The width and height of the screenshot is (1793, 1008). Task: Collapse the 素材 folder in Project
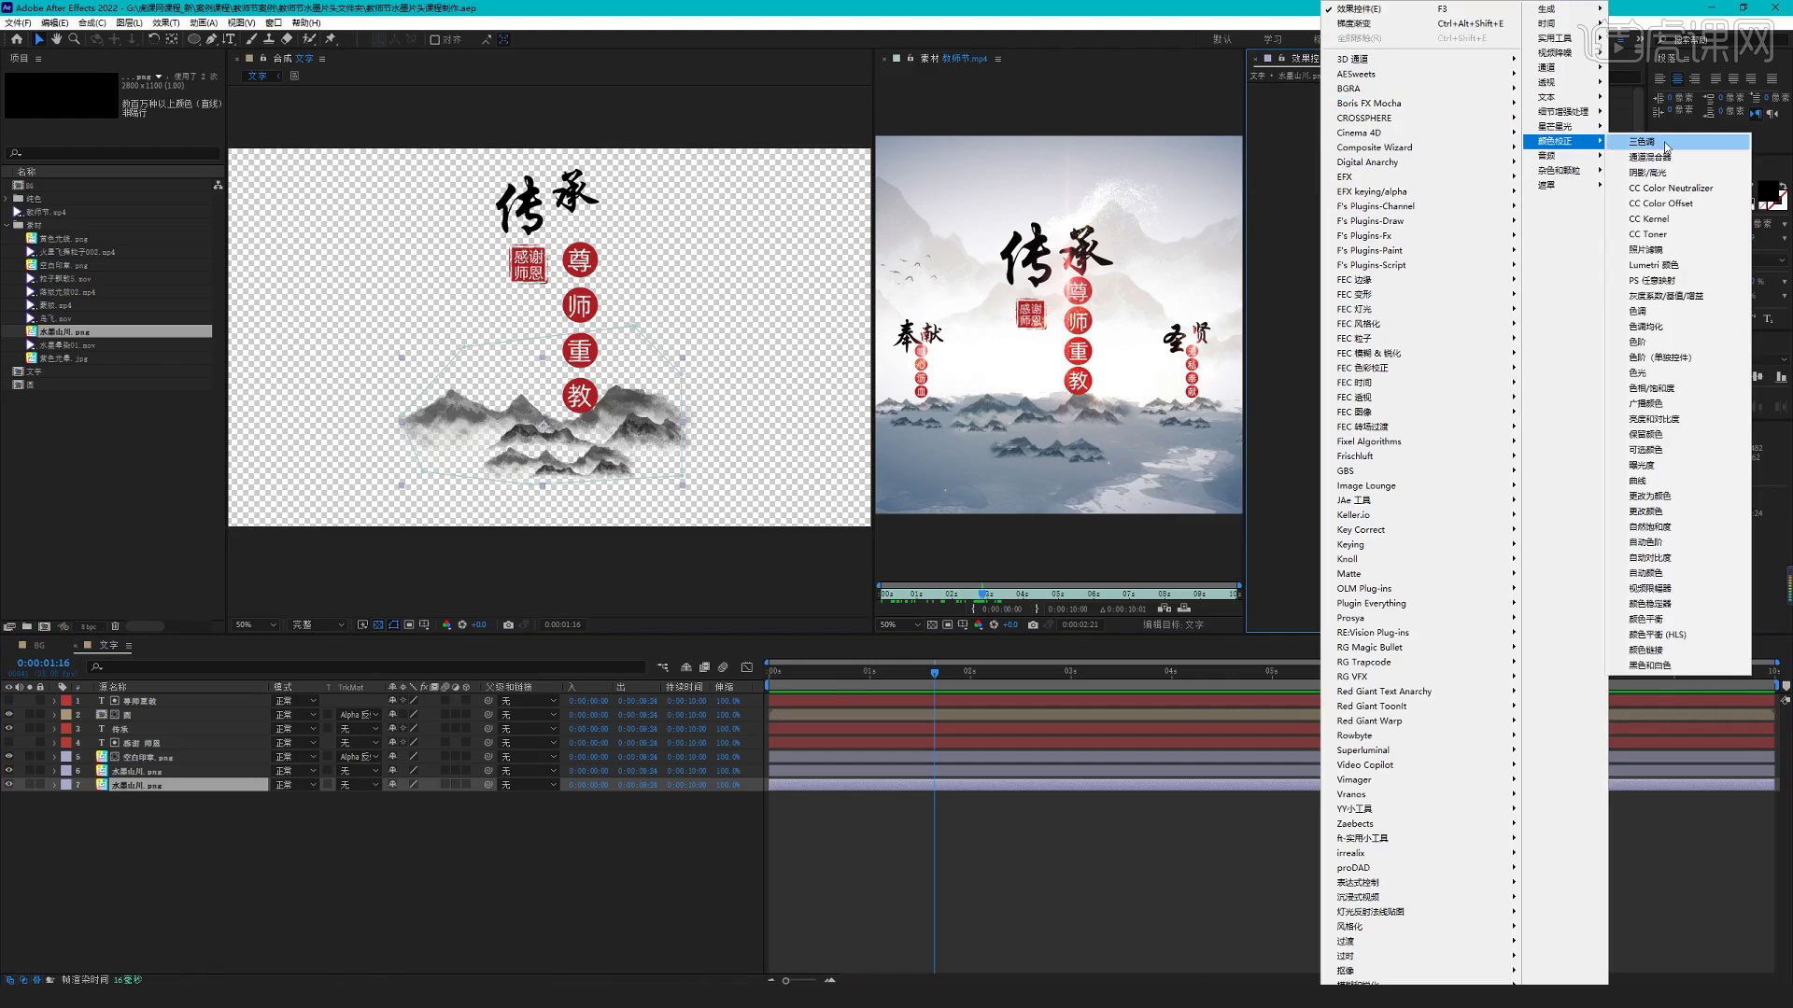pyautogui.click(x=7, y=225)
